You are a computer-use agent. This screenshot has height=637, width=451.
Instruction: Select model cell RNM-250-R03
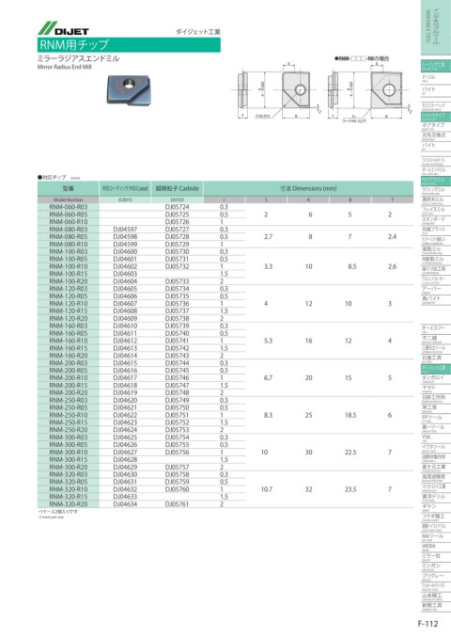click(x=69, y=400)
